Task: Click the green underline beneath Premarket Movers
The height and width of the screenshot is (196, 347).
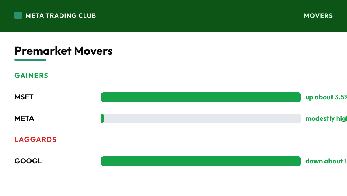Action: pyautogui.click(x=30, y=60)
